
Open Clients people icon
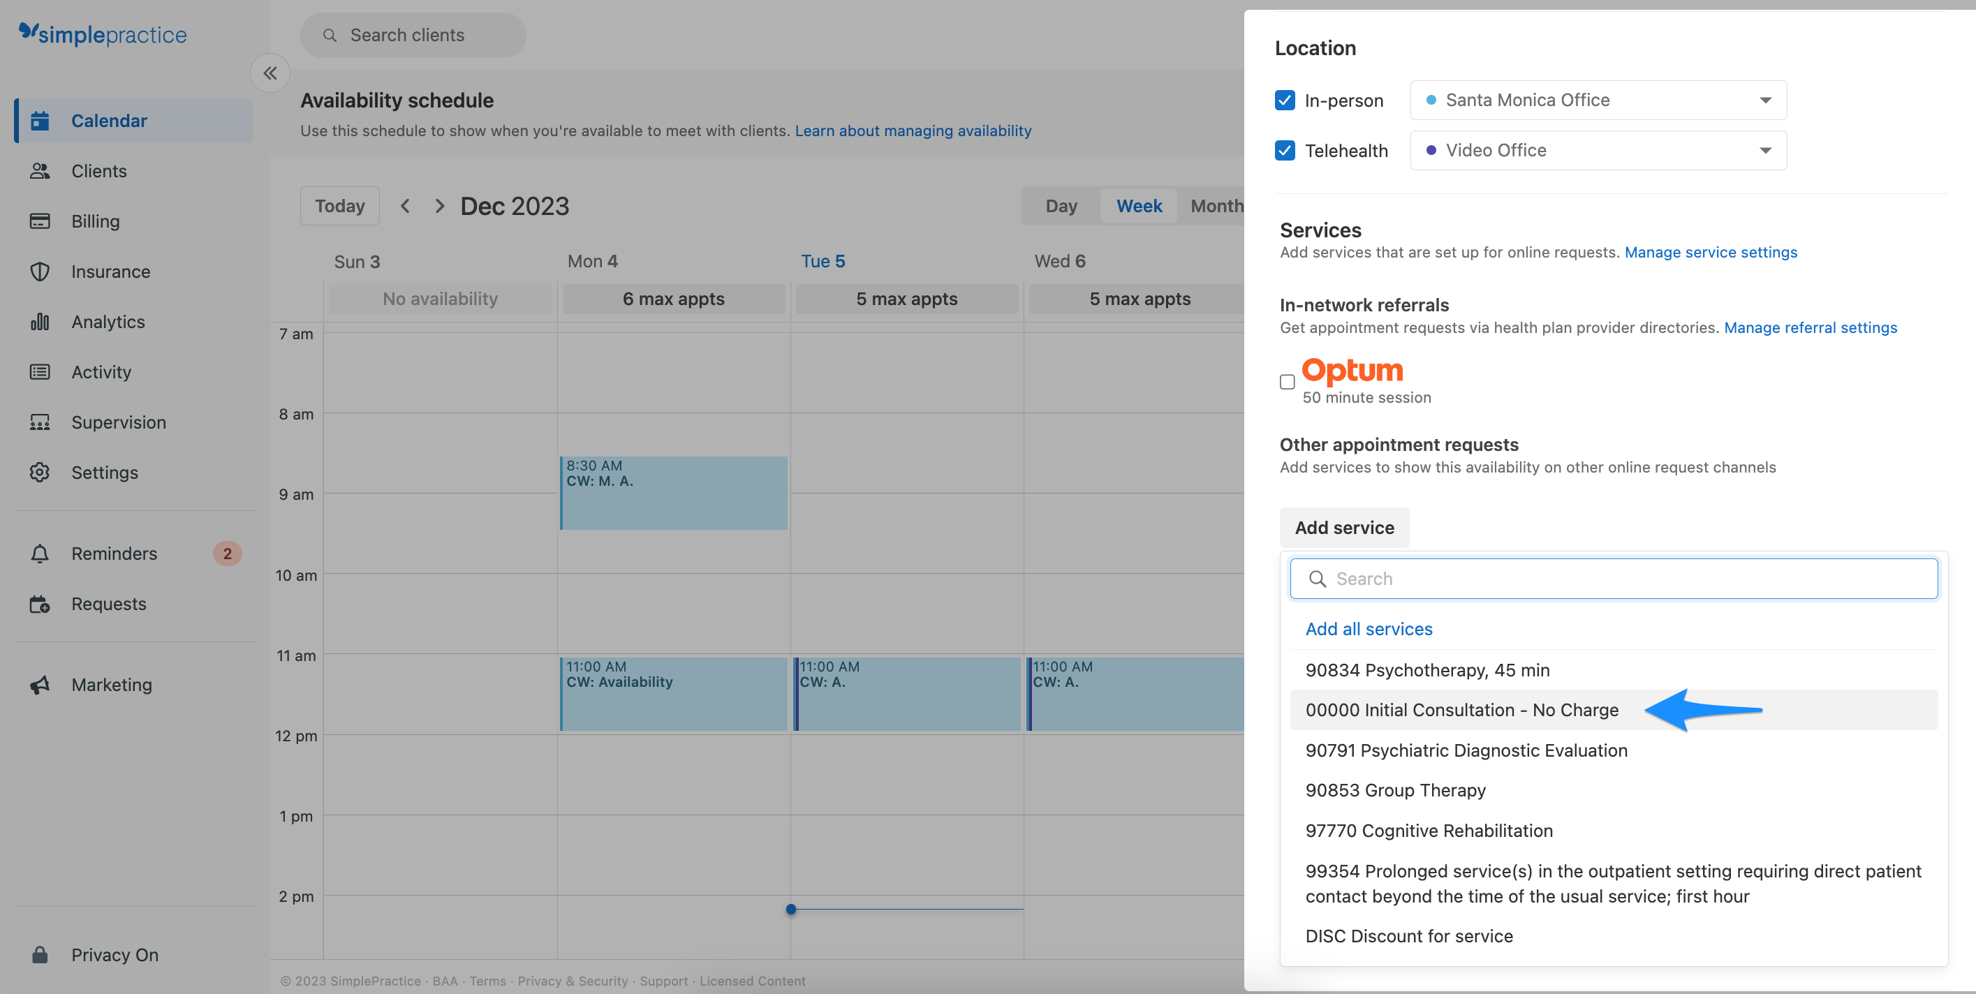(40, 171)
